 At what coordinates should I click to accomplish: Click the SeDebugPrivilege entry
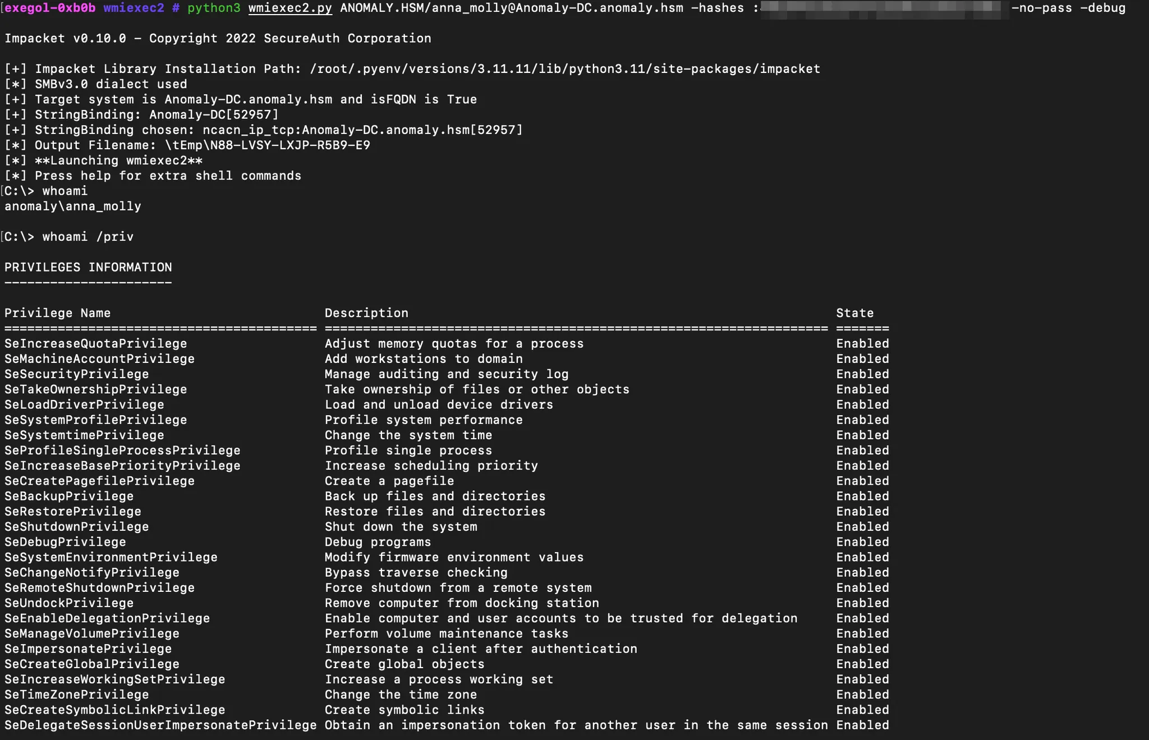65,542
